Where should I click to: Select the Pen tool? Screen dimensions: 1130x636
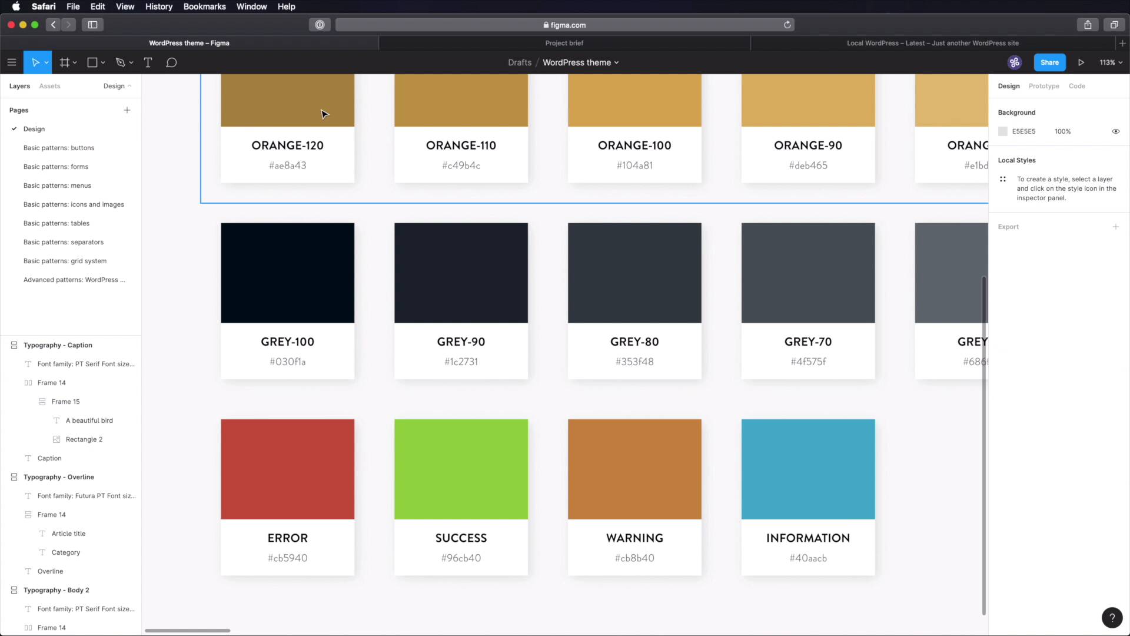point(121,62)
